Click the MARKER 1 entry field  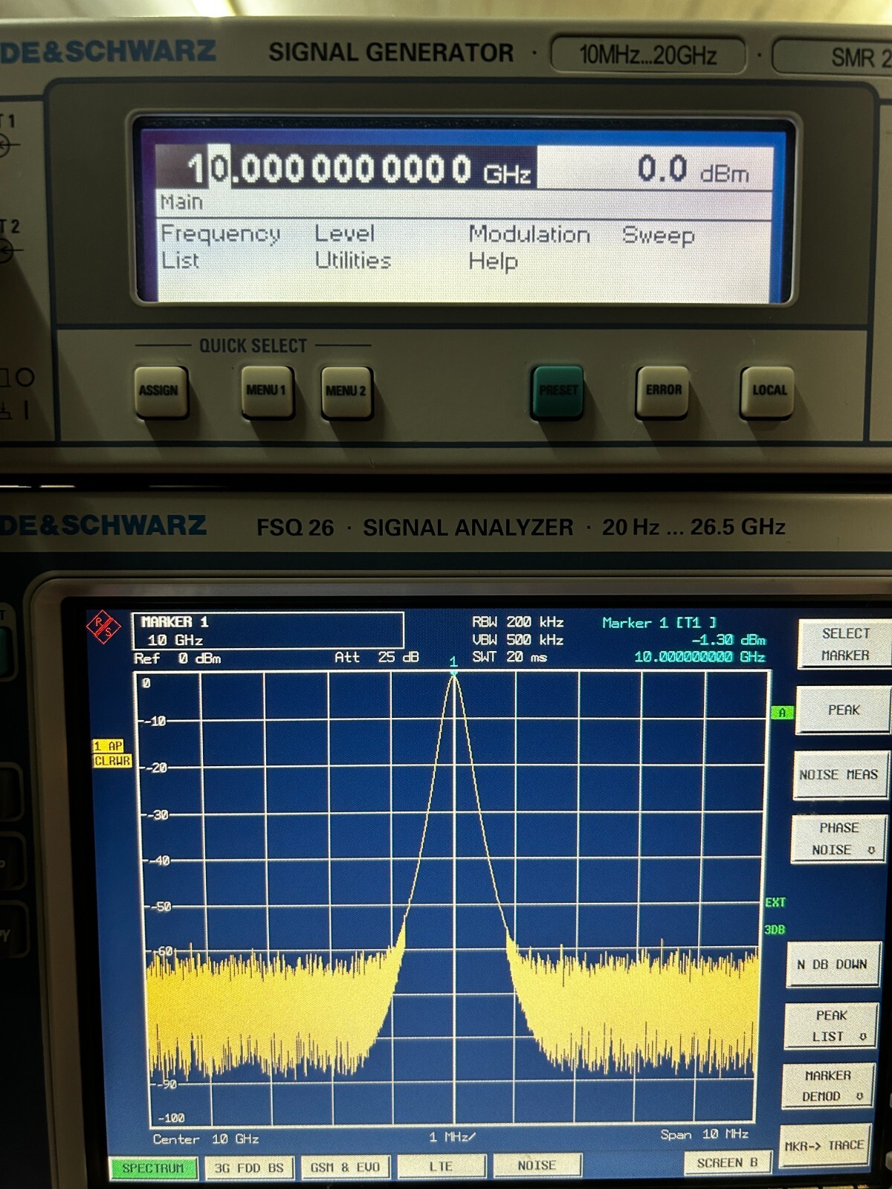click(x=268, y=631)
